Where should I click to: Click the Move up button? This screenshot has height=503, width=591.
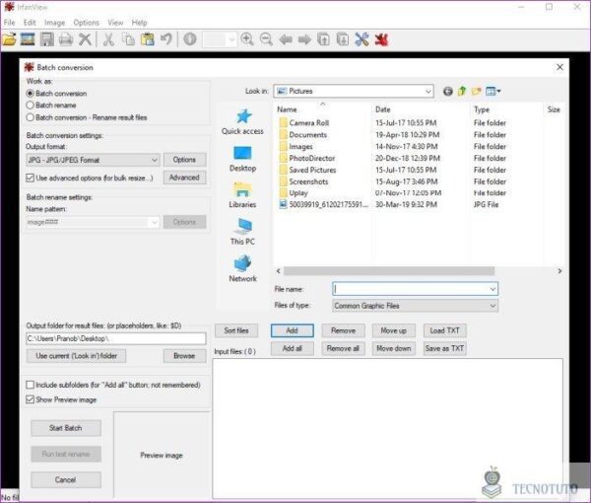[393, 330]
